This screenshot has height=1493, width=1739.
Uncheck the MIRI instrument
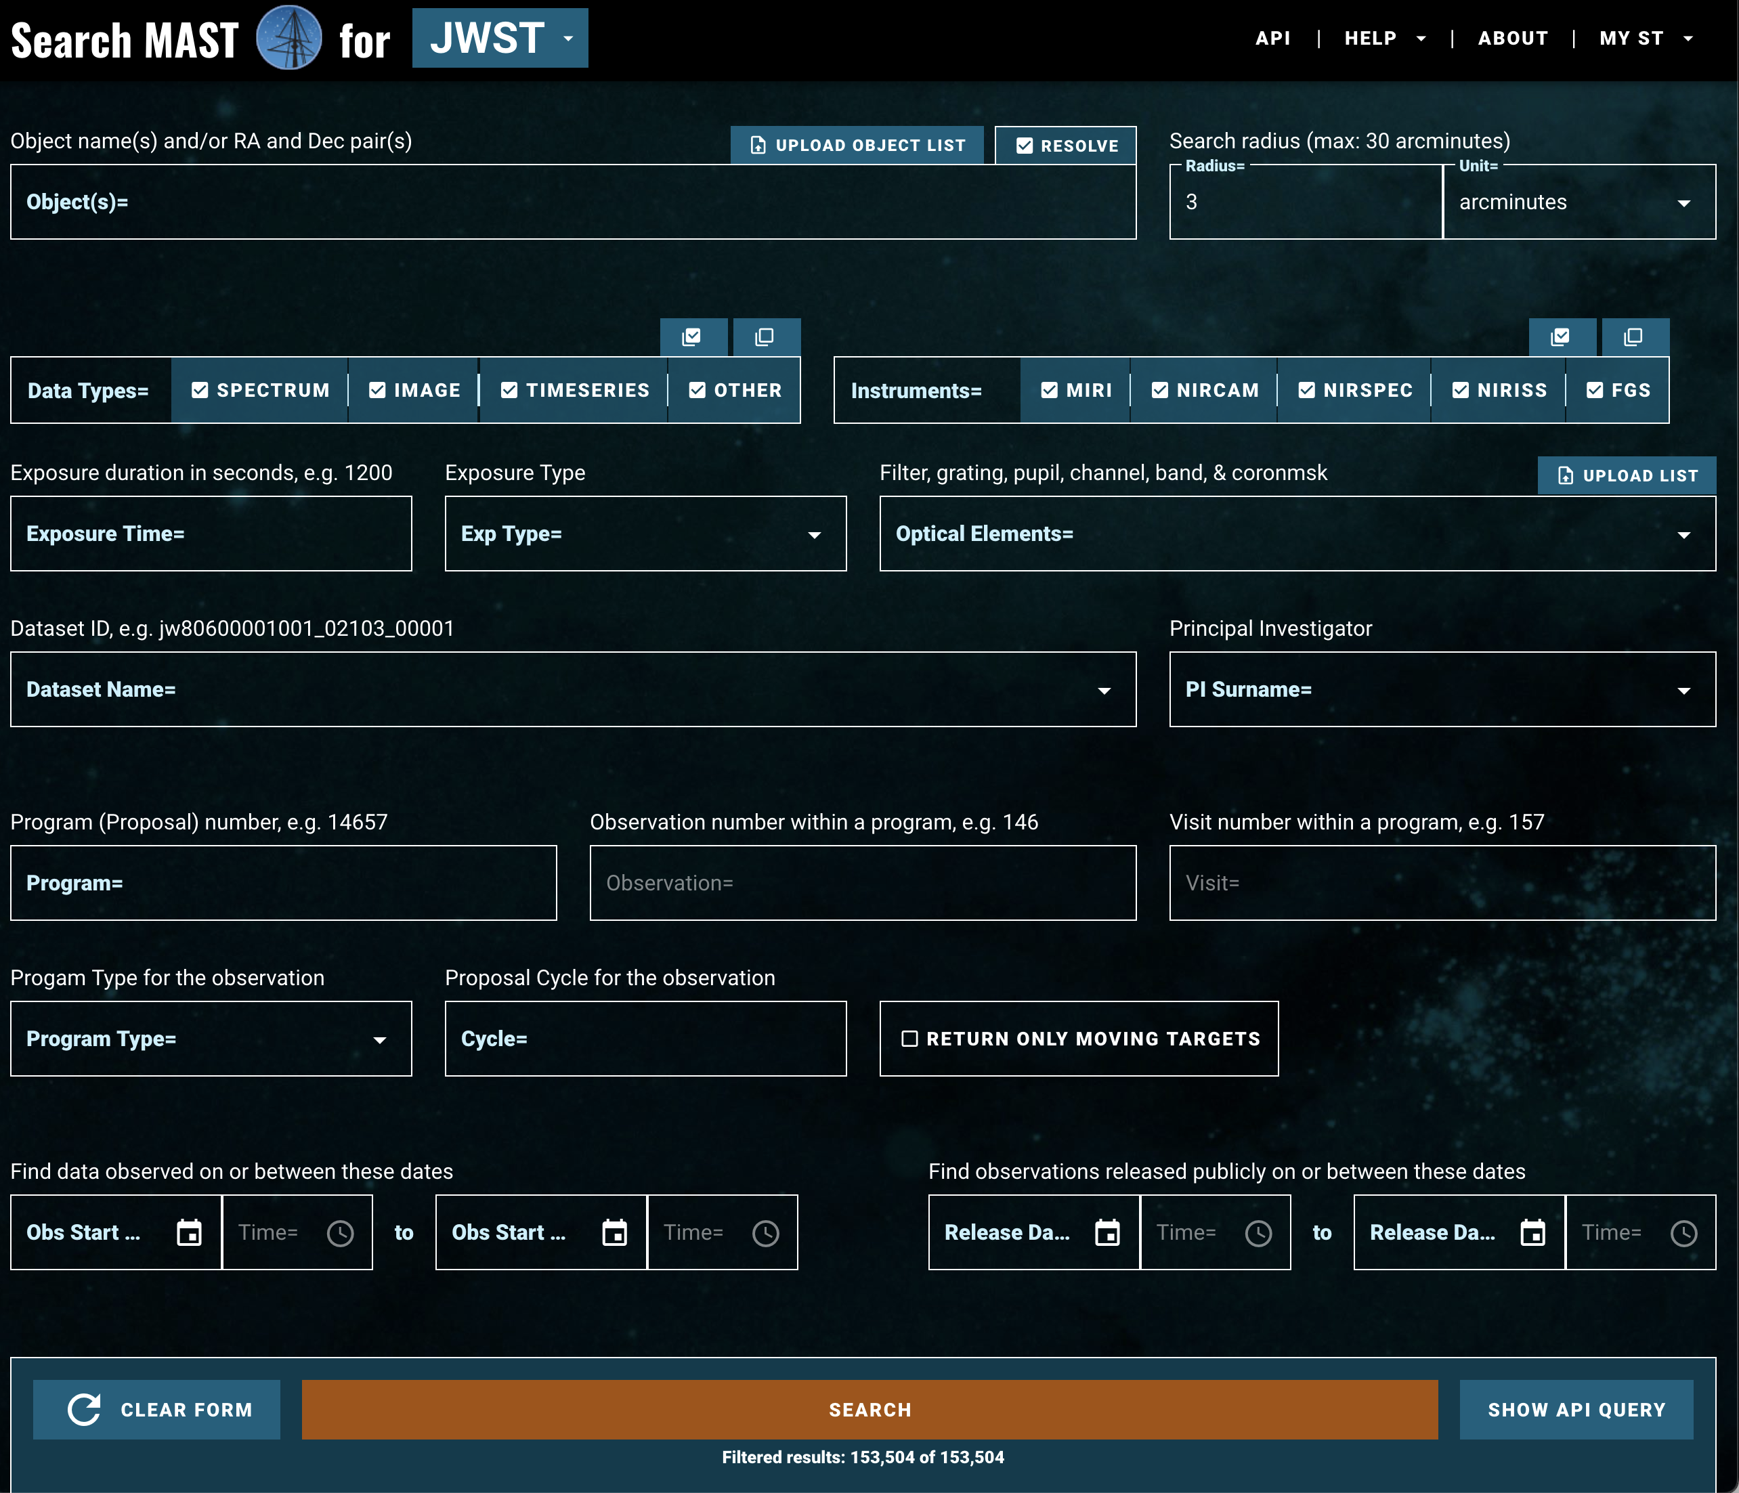pyautogui.click(x=1075, y=390)
